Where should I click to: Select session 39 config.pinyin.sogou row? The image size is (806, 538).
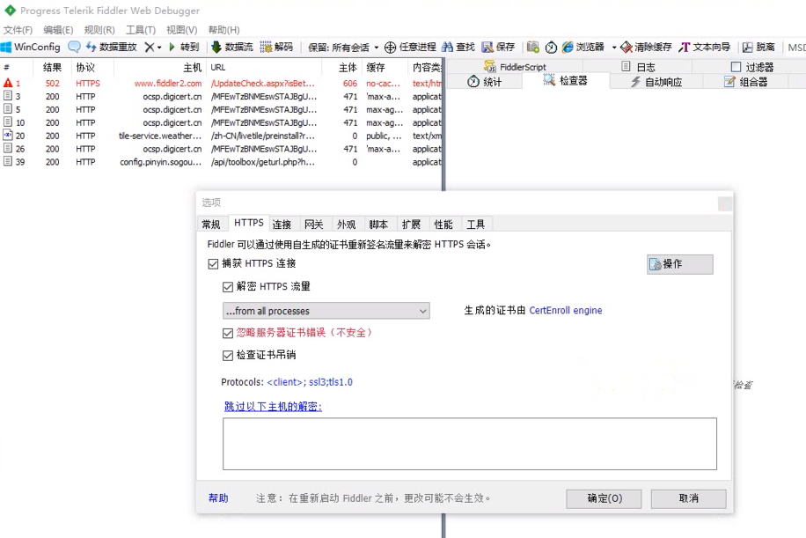point(222,162)
